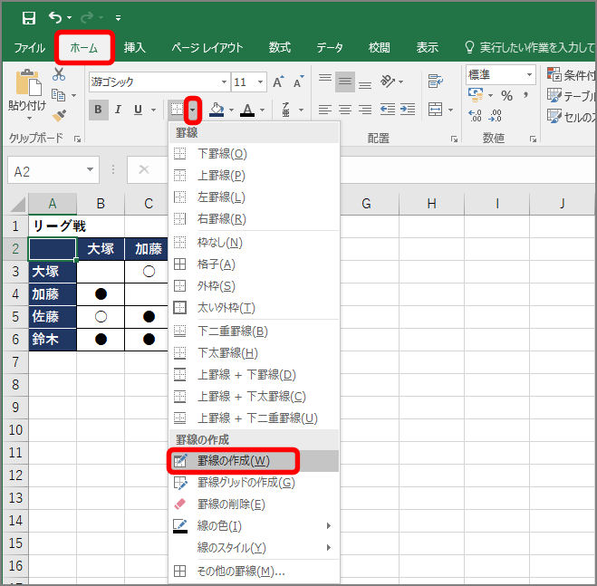Choose 格子(A) from the borders menu

click(254, 264)
